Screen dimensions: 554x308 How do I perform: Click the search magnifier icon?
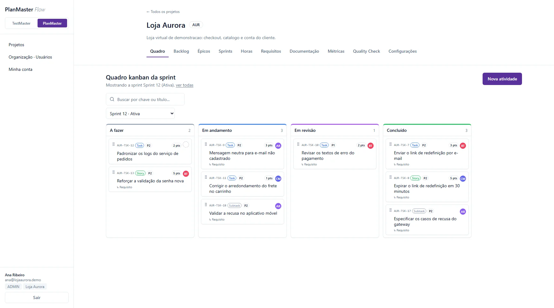coord(112,99)
